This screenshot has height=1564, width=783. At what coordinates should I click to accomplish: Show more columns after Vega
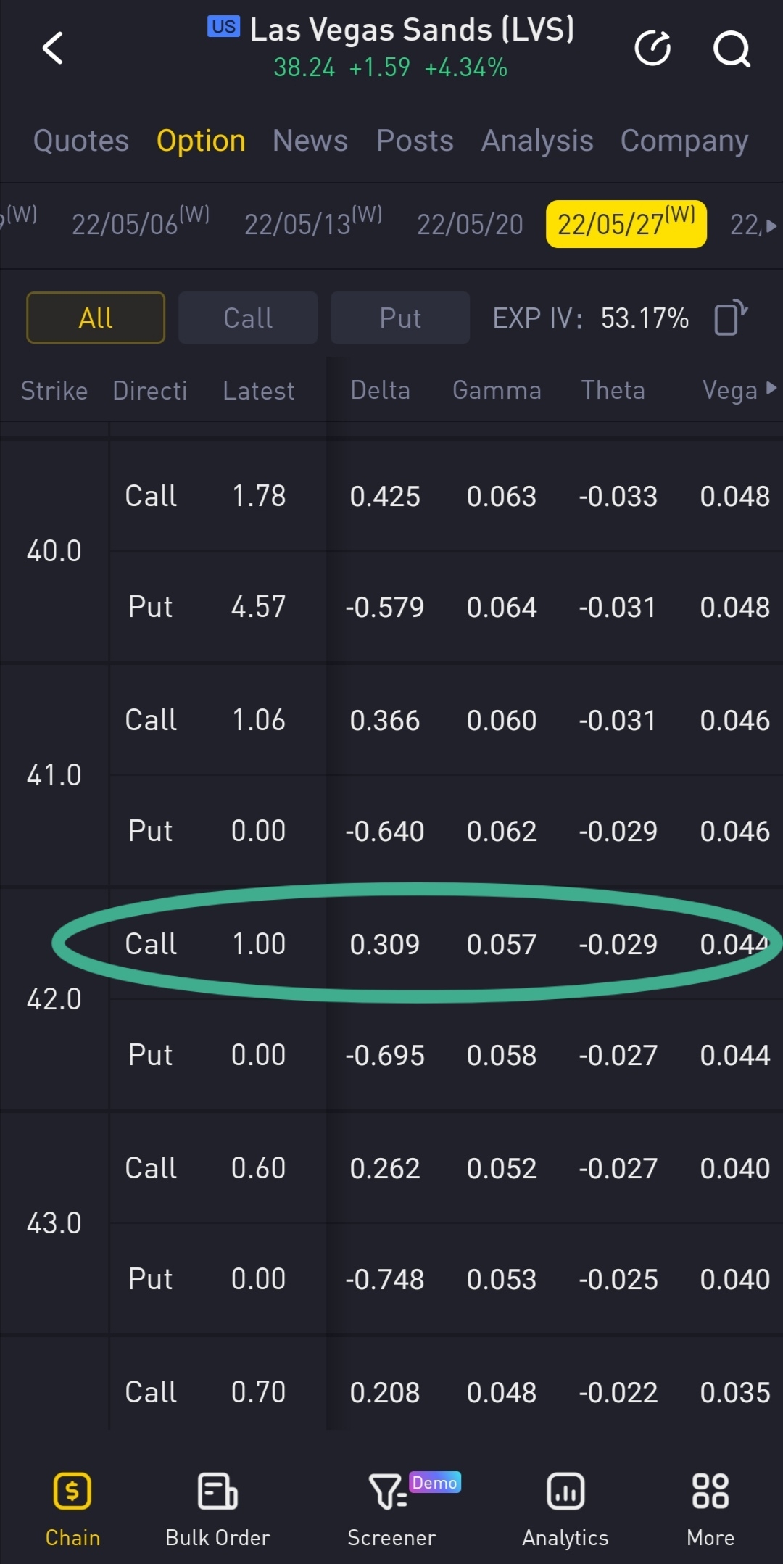click(x=771, y=389)
